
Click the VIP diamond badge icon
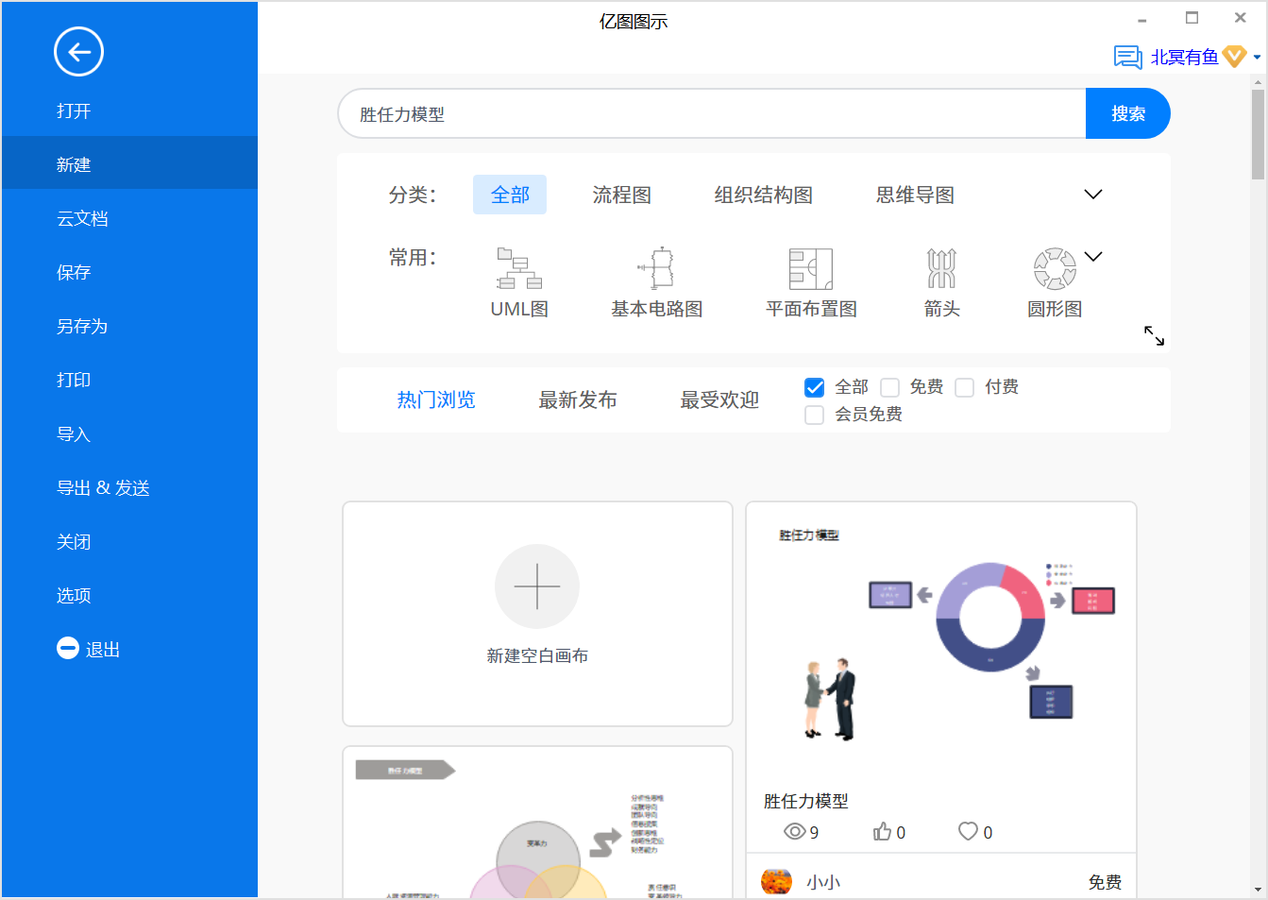pos(1234,57)
